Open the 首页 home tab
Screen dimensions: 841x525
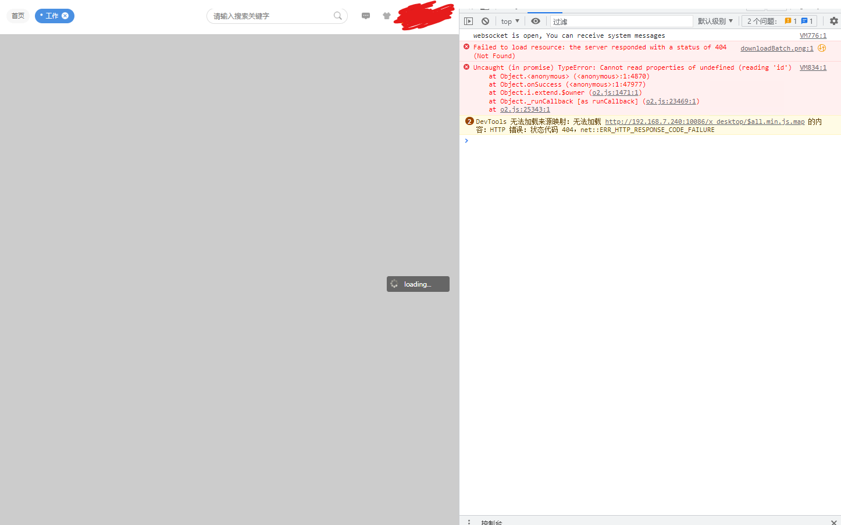pos(18,16)
